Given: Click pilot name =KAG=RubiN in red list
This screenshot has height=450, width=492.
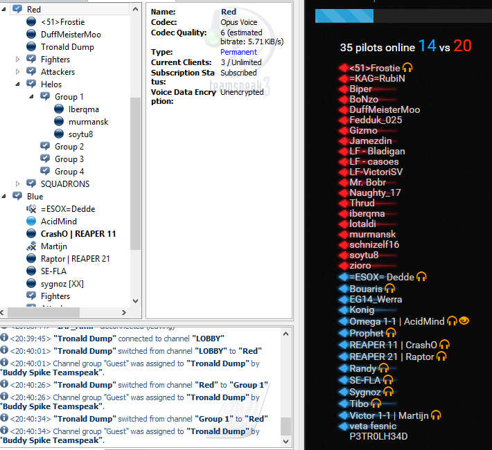Looking at the screenshot, I should pos(377,78).
